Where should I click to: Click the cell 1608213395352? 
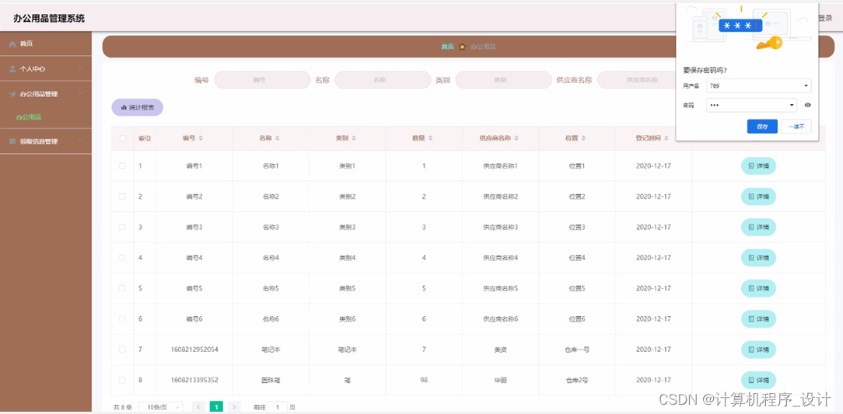point(194,380)
